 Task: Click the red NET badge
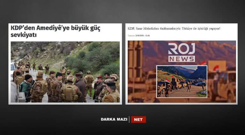pos(138,119)
